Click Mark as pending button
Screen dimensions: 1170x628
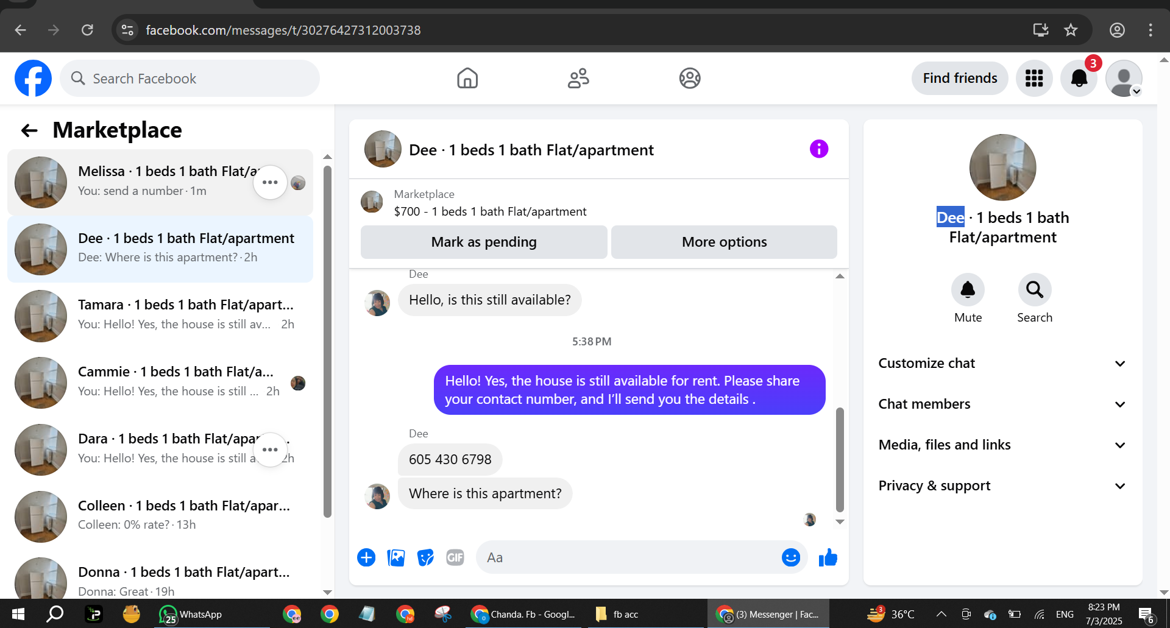pyautogui.click(x=484, y=242)
